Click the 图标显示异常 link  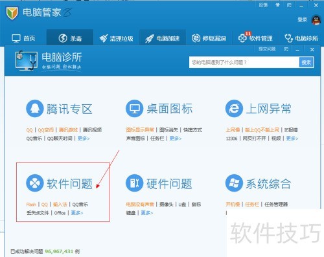140,130
